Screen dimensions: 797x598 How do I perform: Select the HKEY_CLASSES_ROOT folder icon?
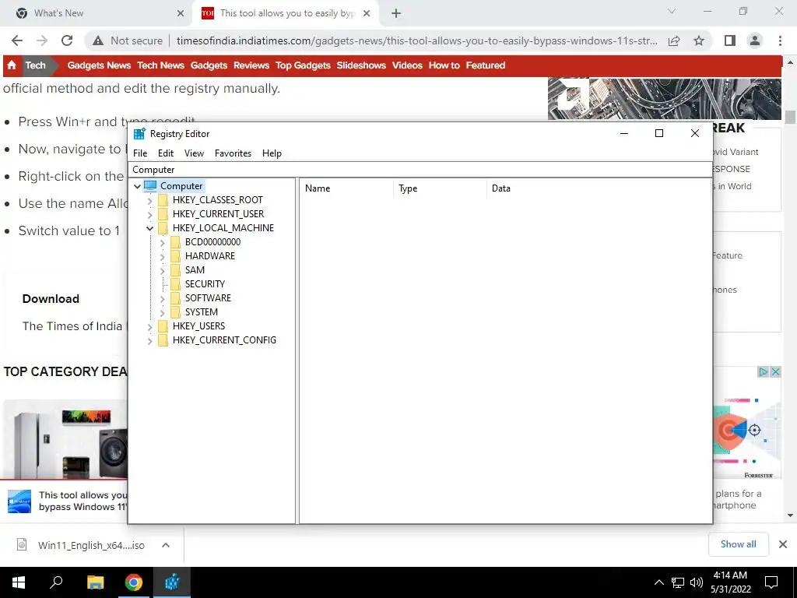click(163, 200)
